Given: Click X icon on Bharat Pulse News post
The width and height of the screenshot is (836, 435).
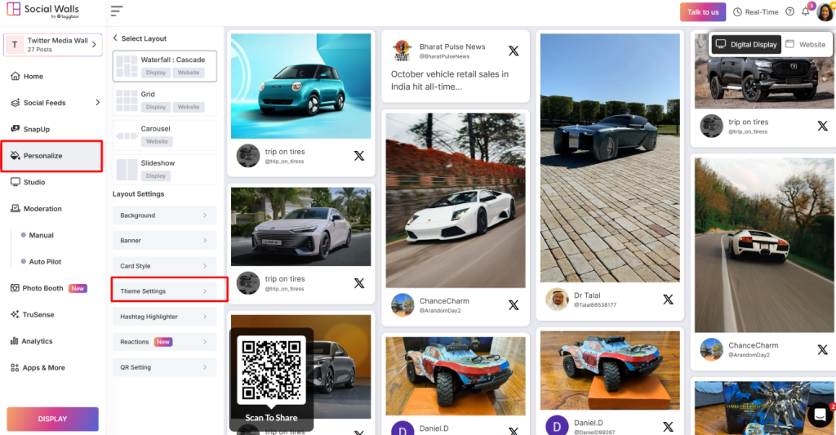Looking at the screenshot, I should tap(514, 51).
